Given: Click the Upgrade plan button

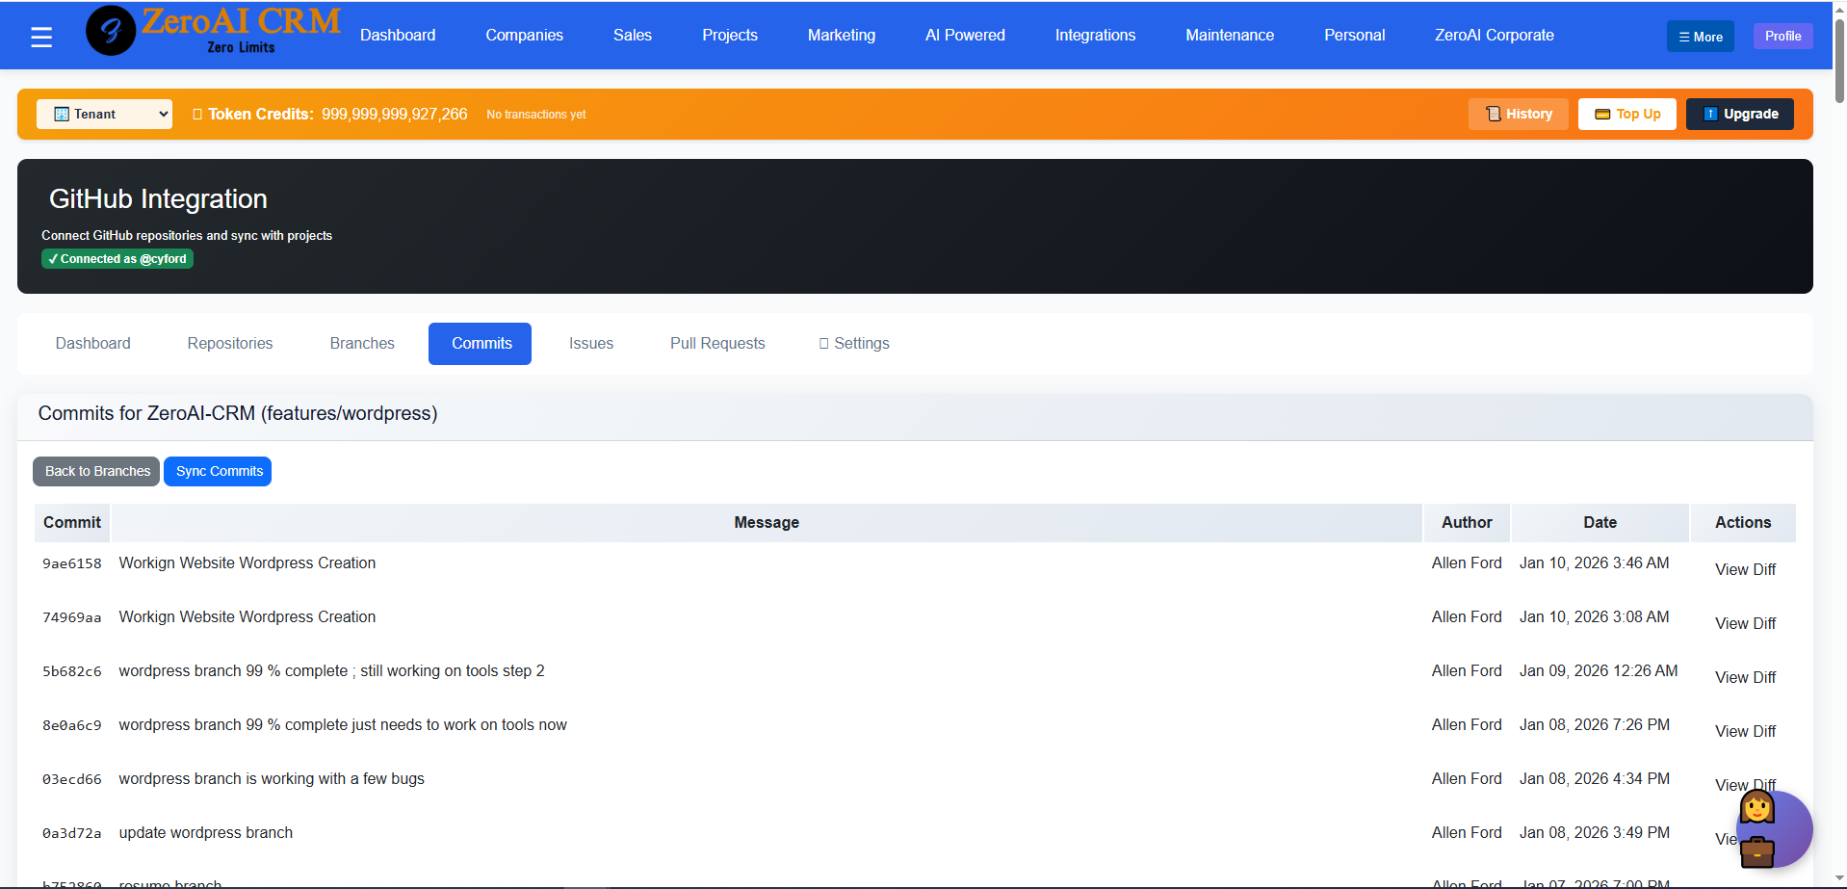Looking at the screenshot, I should [1739, 114].
